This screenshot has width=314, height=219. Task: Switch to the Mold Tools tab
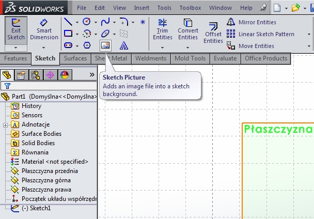click(x=190, y=58)
